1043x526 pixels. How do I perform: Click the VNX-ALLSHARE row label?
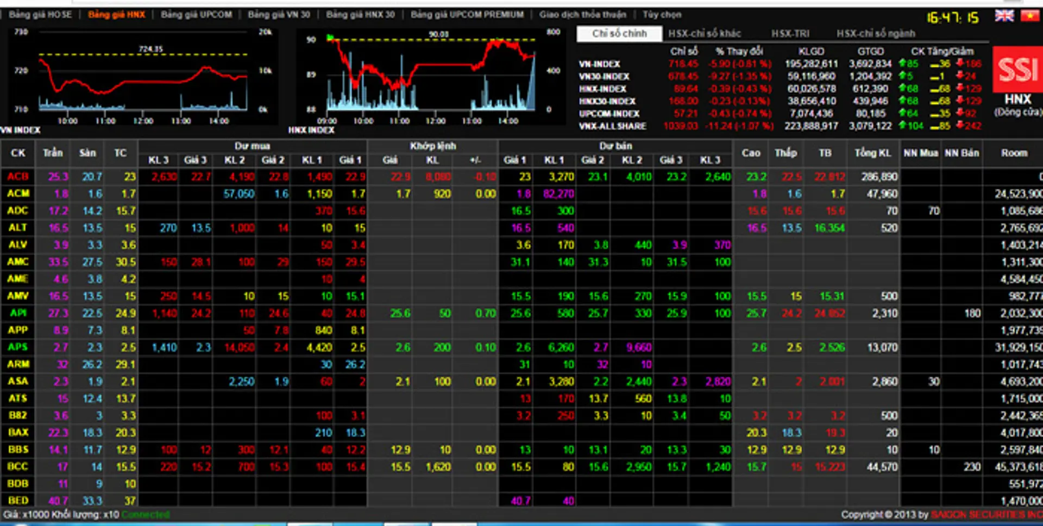tap(613, 126)
